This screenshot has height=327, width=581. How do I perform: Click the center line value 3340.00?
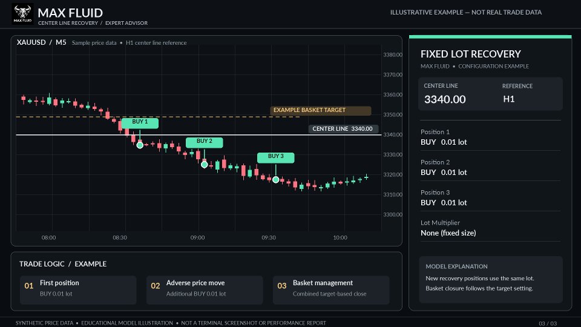point(445,99)
